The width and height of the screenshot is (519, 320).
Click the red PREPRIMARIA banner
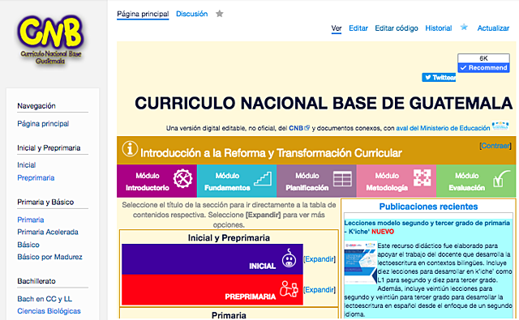[x=212, y=289]
